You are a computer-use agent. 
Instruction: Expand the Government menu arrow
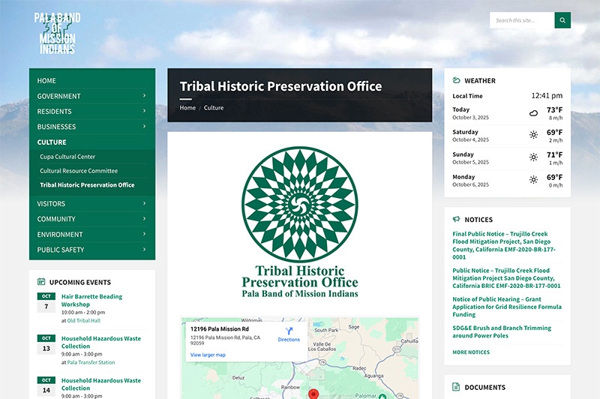tap(144, 96)
